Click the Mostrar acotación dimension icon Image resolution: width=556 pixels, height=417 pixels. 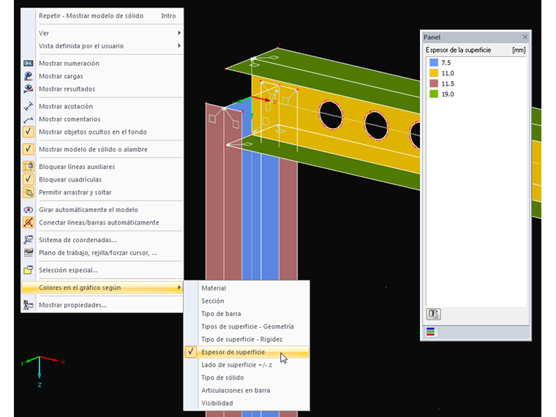click(29, 107)
